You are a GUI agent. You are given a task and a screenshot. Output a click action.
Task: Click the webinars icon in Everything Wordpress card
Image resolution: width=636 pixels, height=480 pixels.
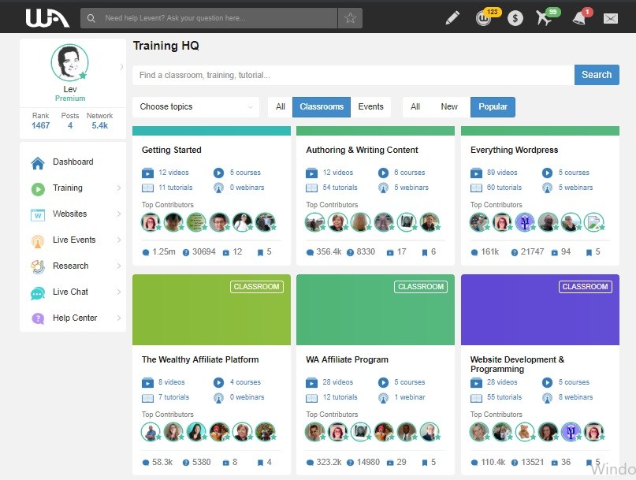pyautogui.click(x=547, y=188)
